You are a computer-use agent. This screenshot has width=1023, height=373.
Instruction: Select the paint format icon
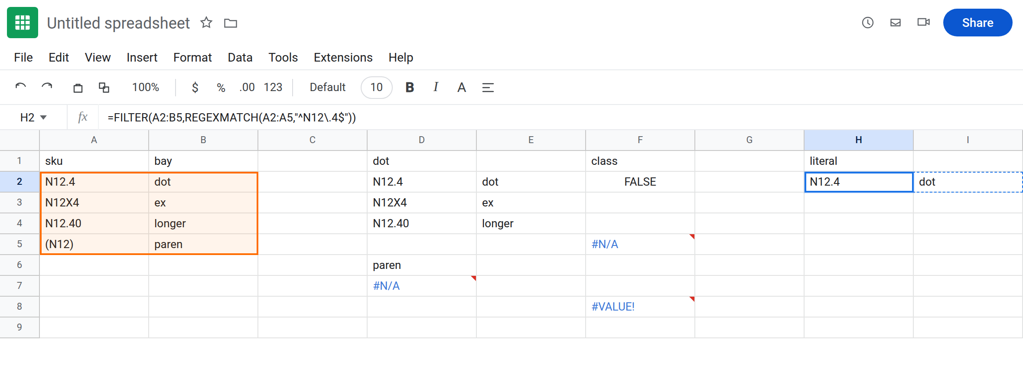[104, 88]
